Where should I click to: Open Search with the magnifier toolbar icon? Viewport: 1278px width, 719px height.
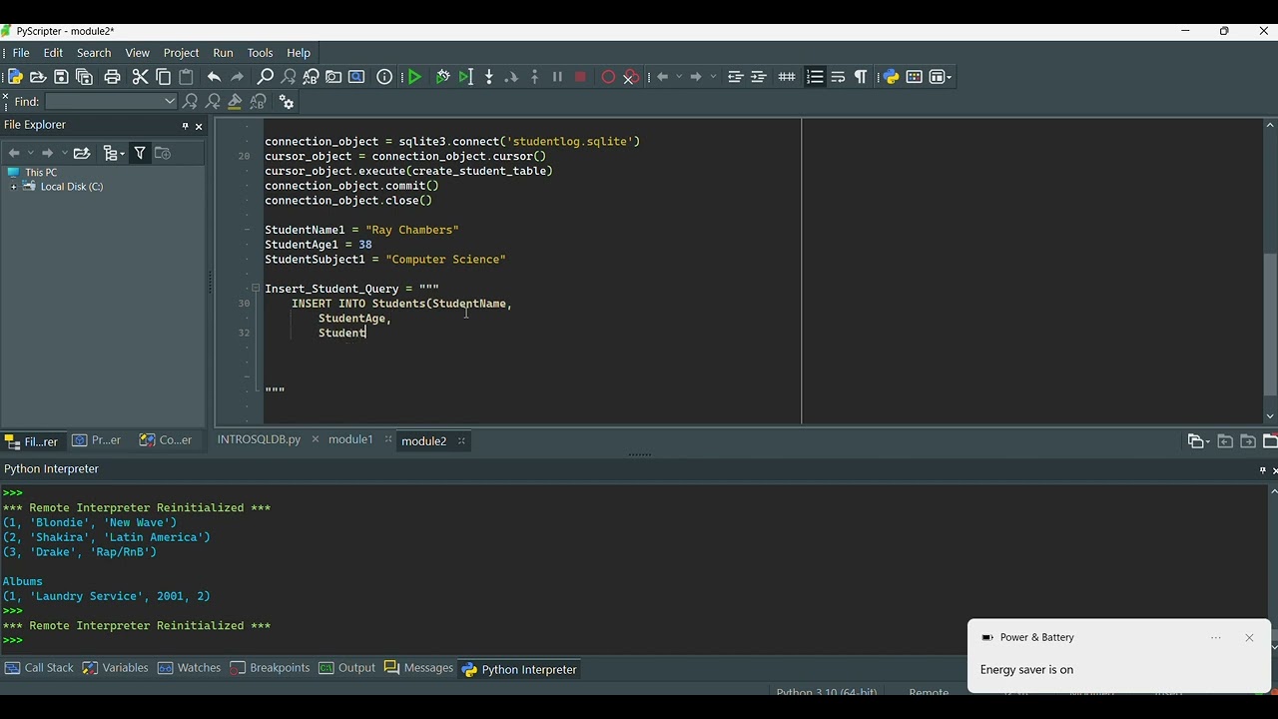pyautogui.click(x=265, y=77)
